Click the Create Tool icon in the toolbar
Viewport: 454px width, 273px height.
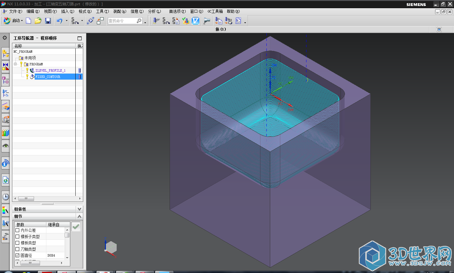[x=156, y=21]
